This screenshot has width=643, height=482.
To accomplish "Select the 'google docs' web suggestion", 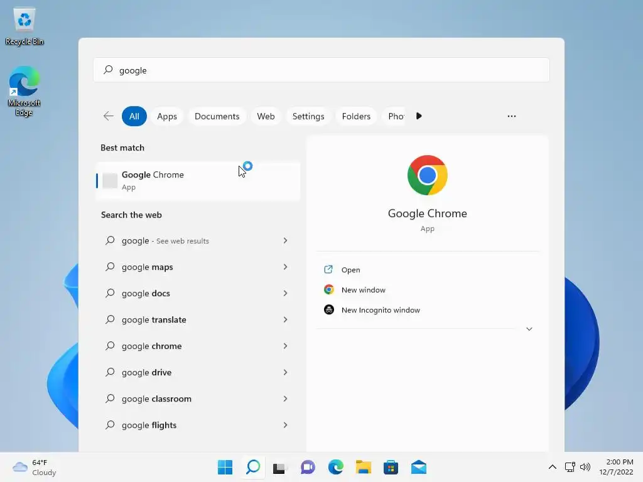I will (198, 293).
